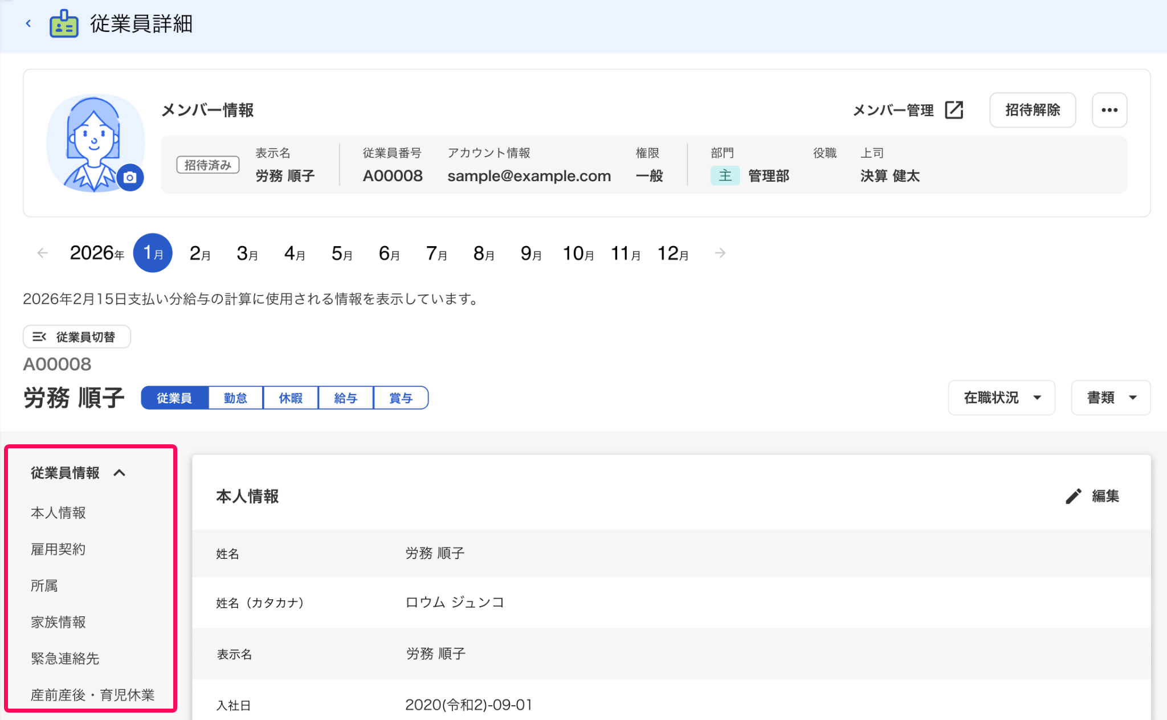
Task: Select month 12月
Action: 673,253
